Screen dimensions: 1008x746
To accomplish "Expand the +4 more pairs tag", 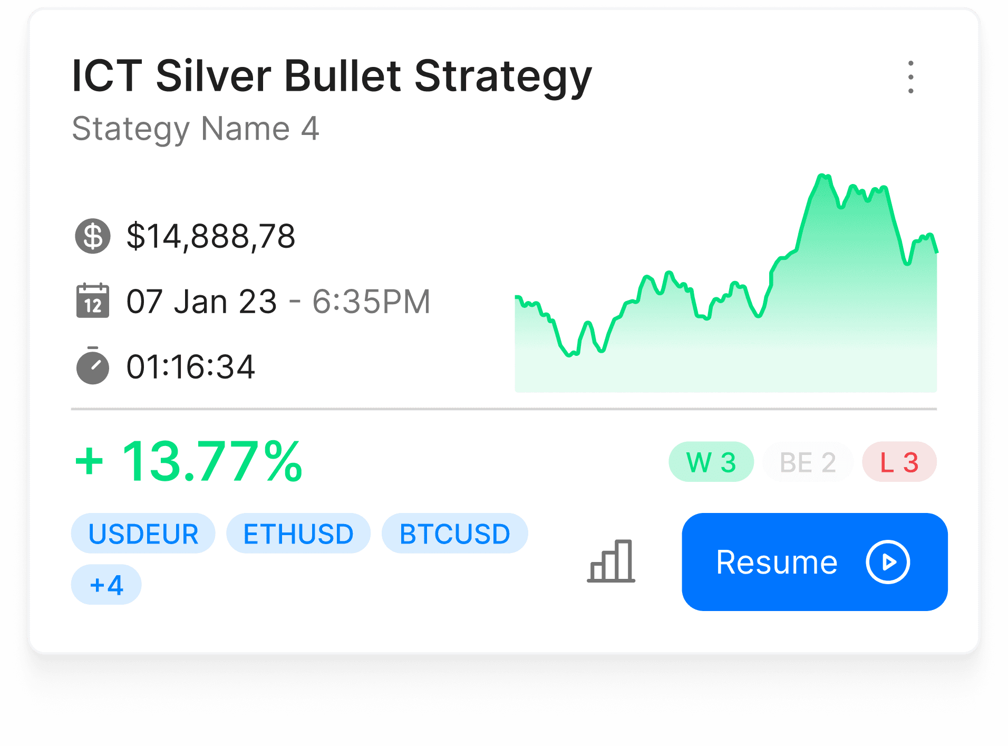I will point(106,585).
